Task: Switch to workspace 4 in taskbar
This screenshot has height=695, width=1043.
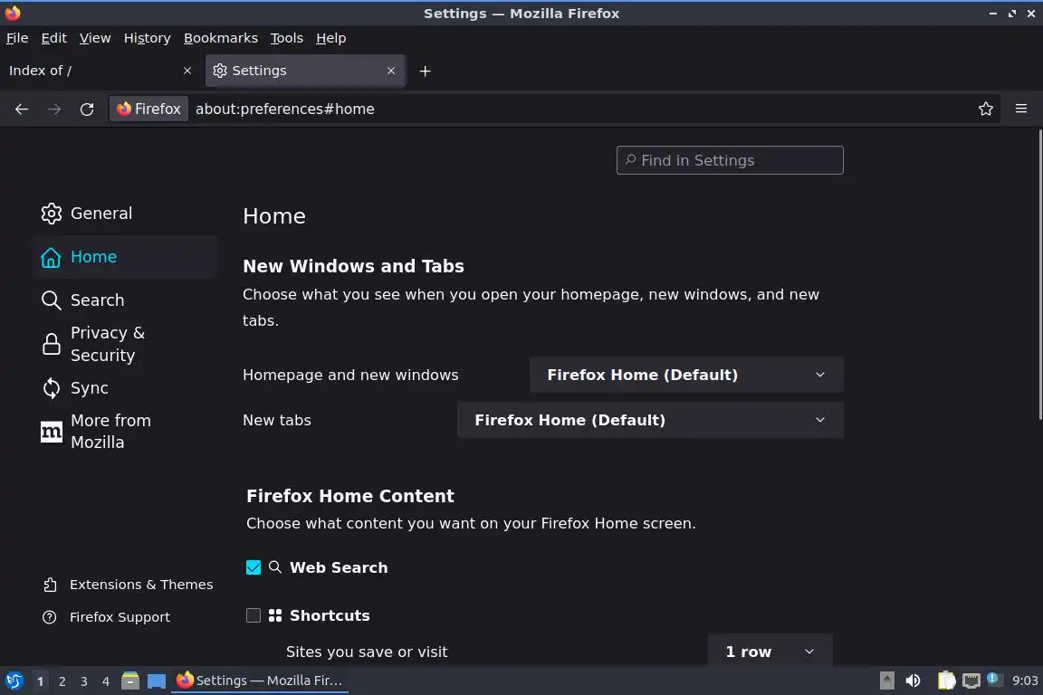Action: pyautogui.click(x=106, y=681)
